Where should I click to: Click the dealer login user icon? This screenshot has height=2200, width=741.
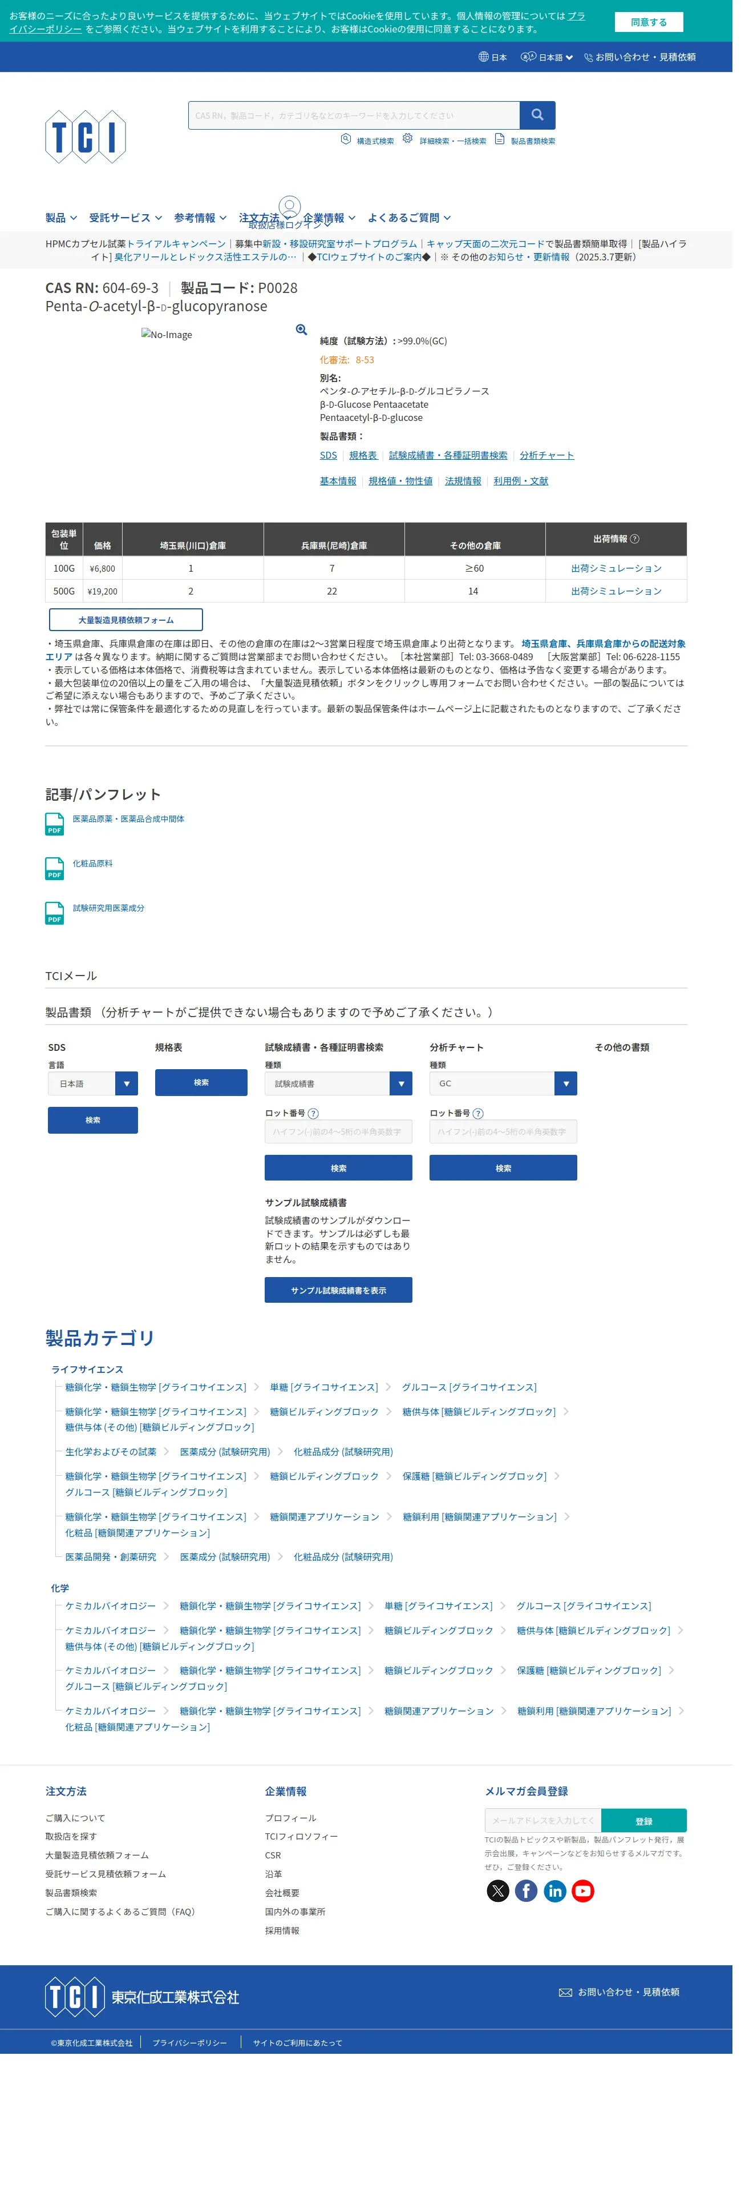290,206
